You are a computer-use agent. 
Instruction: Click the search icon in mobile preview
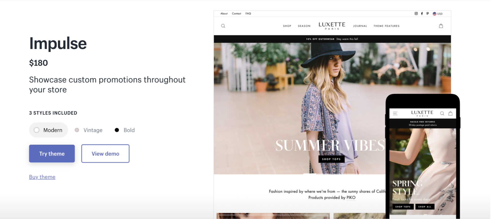click(442, 113)
